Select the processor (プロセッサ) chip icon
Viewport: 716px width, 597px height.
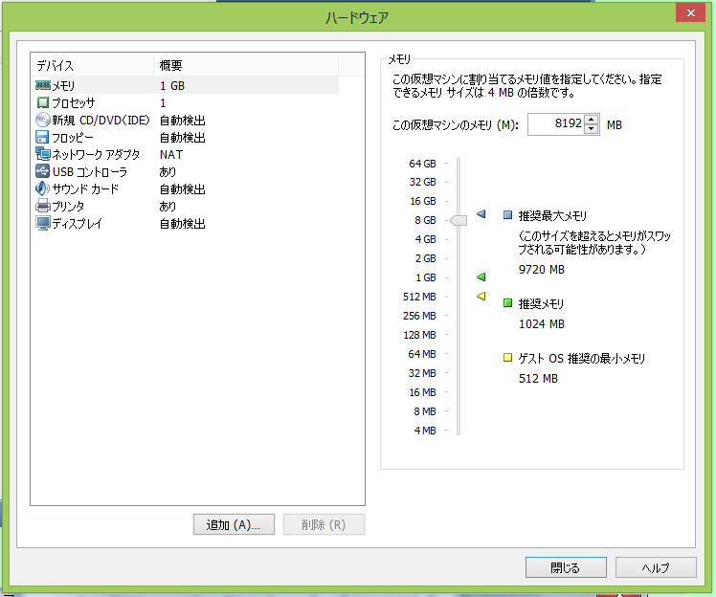(43, 102)
